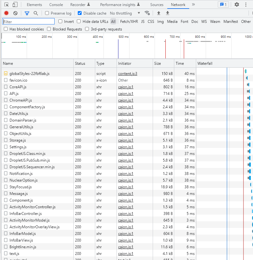Open the Performance insights tab

[120, 5]
